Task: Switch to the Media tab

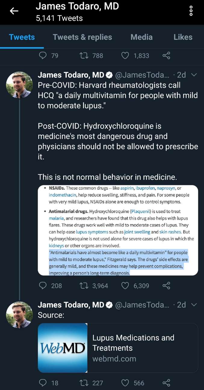Action: pyautogui.click(x=141, y=37)
